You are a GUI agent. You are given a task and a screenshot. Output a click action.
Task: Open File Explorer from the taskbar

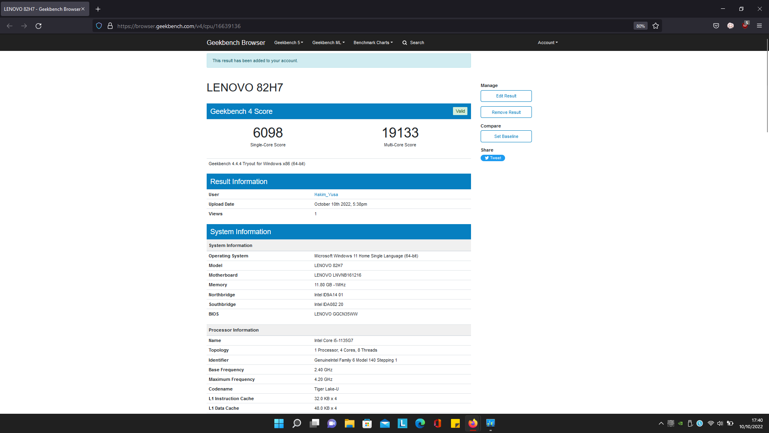(x=350, y=423)
